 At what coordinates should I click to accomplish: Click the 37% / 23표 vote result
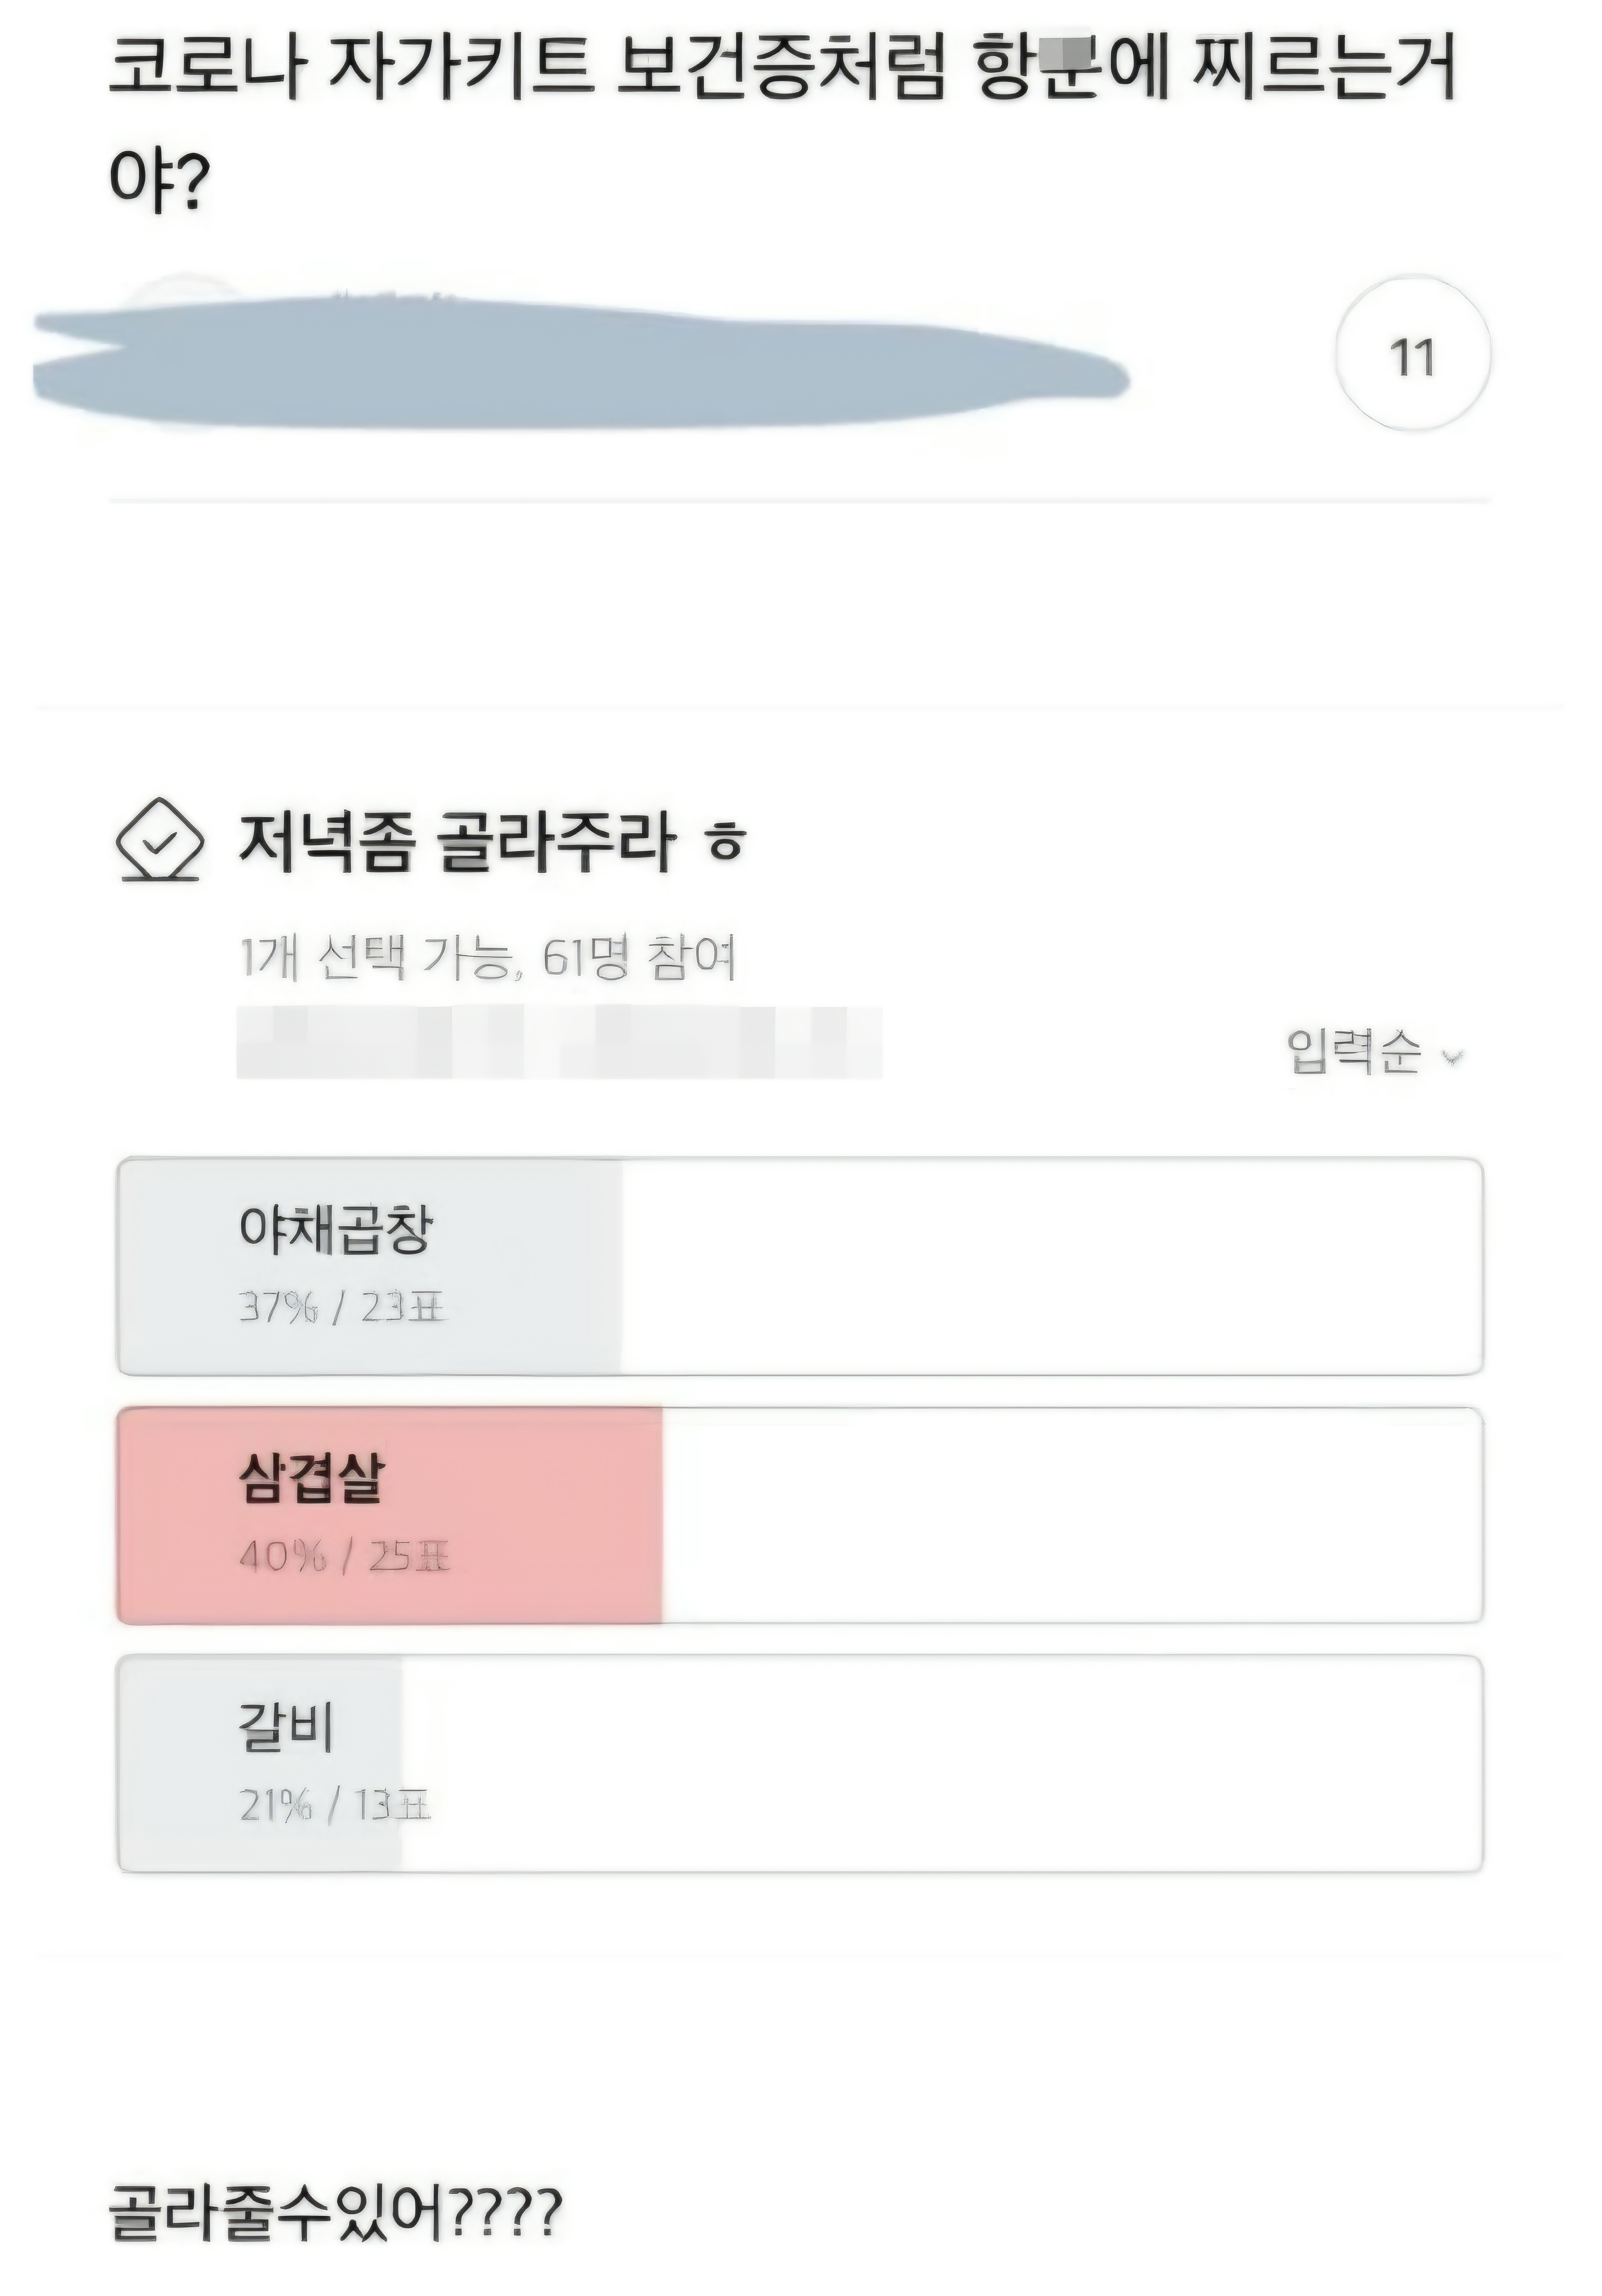click(342, 1306)
